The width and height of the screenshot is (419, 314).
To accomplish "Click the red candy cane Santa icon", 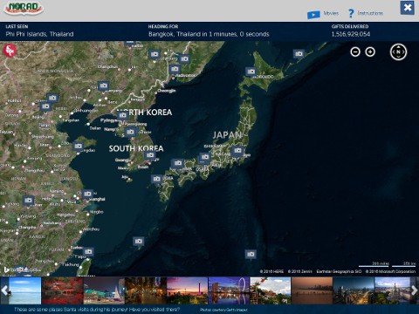I will click(10, 51).
